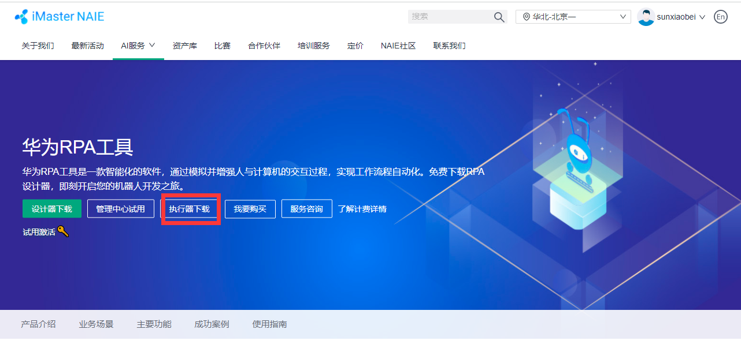
Task: Open the 了解计费详情 link
Action: point(362,209)
